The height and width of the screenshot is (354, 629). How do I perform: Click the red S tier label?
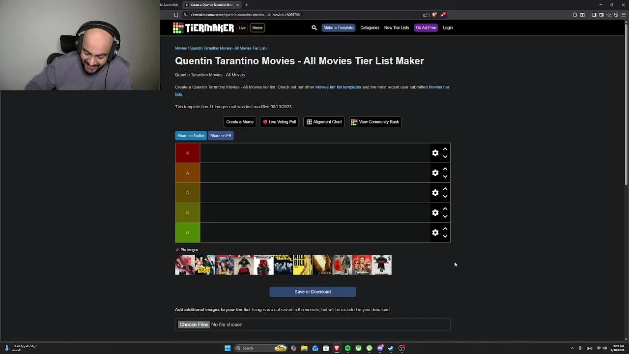coord(187,153)
